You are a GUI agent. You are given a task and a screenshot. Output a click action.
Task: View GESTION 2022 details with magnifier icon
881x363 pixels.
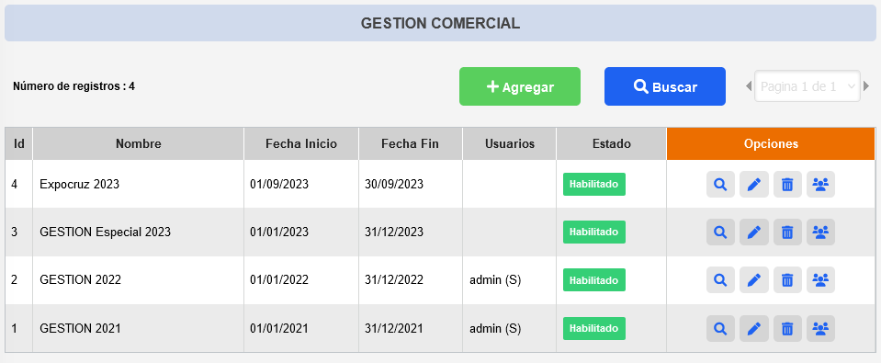720,280
